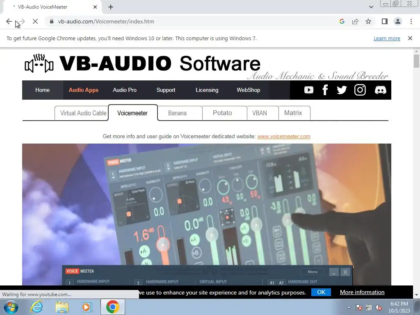Accept cookies with the OK button
Screen dimensions: 420x315
click(x=321, y=292)
